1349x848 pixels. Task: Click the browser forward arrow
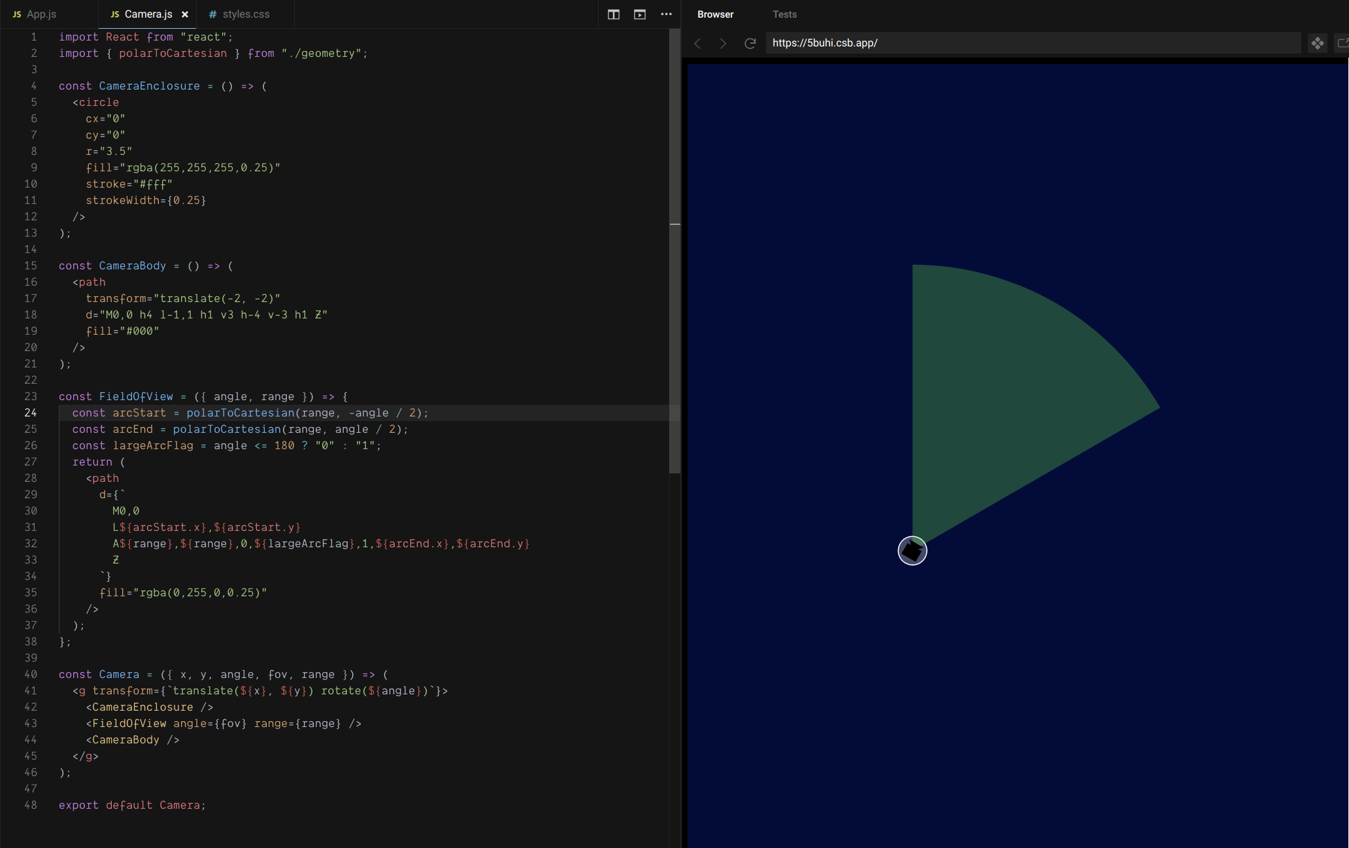(723, 43)
